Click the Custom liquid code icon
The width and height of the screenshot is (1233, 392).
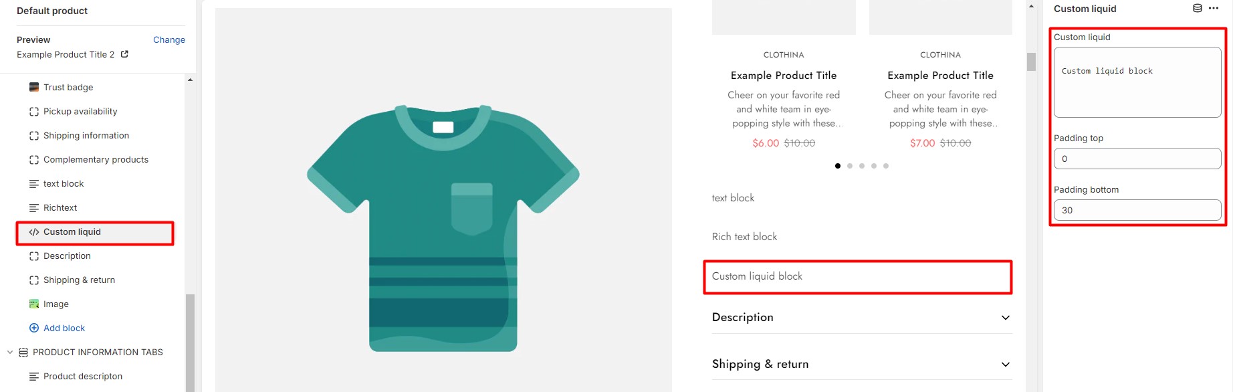pyautogui.click(x=34, y=232)
